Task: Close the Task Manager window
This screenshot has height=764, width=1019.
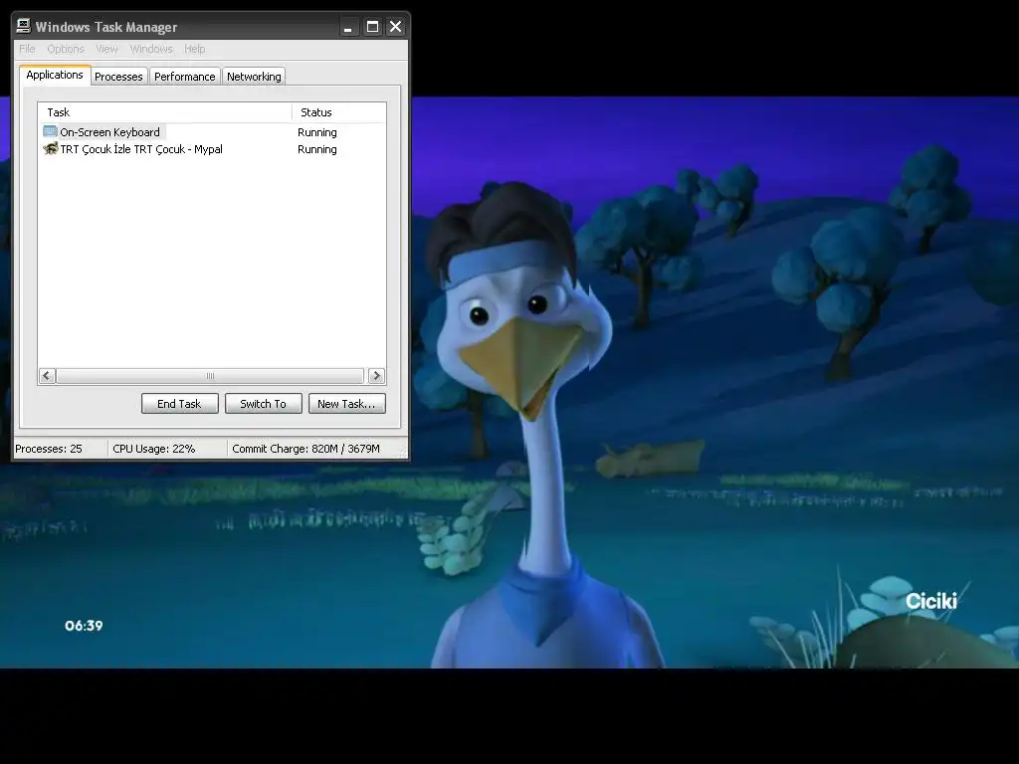Action: (x=395, y=27)
